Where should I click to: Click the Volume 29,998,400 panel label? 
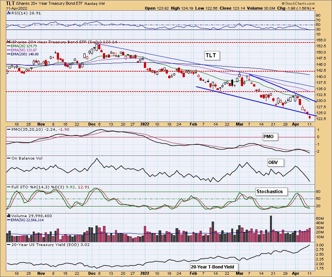pyautogui.click(x=32, y=216)
